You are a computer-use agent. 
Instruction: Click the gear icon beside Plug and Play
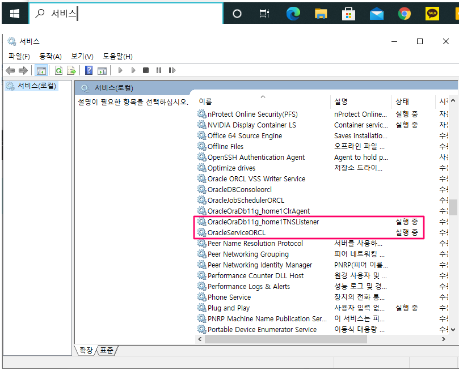click(x=201, y=308)
